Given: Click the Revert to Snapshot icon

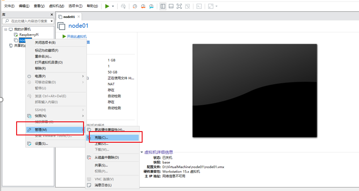Looking at the screenshot, I should [x=143, y=6].
